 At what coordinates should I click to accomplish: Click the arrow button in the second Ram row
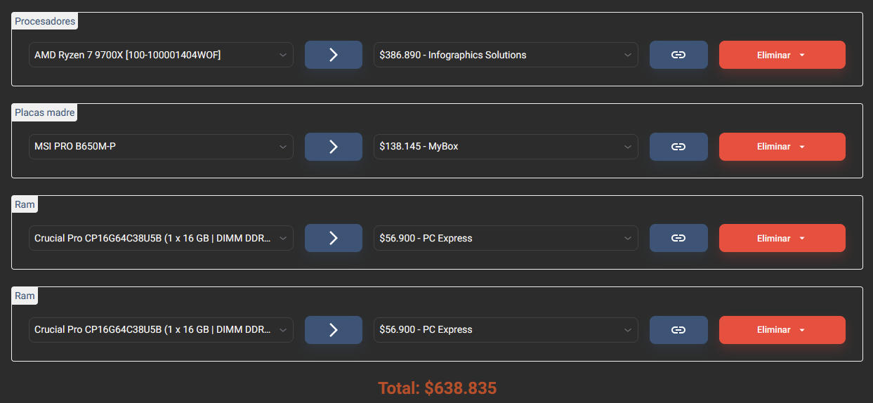[334, 330]
